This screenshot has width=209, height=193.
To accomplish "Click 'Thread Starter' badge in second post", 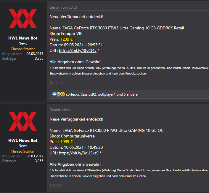I will [23, 151].
